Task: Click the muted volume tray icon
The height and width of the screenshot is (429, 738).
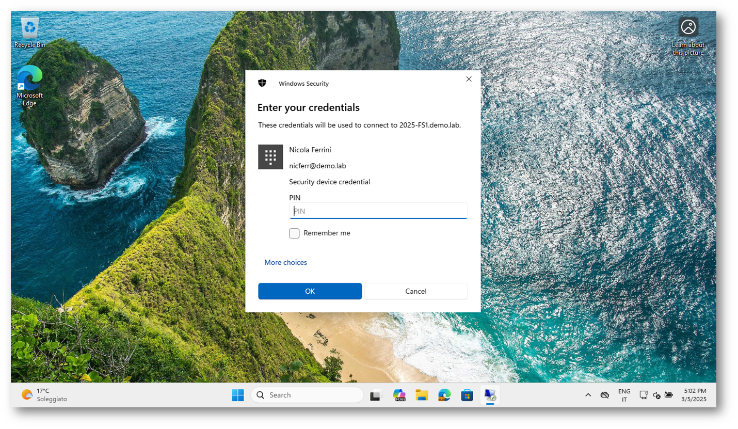Action: coord(656,395)
